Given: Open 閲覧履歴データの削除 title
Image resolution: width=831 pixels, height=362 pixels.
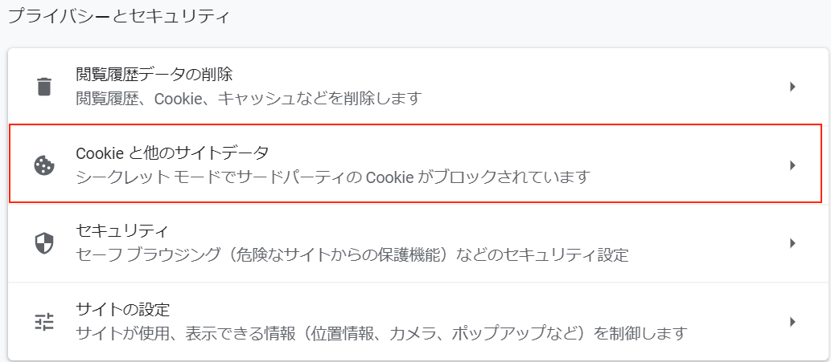Looking at the screenshot, I should (154, 75).
